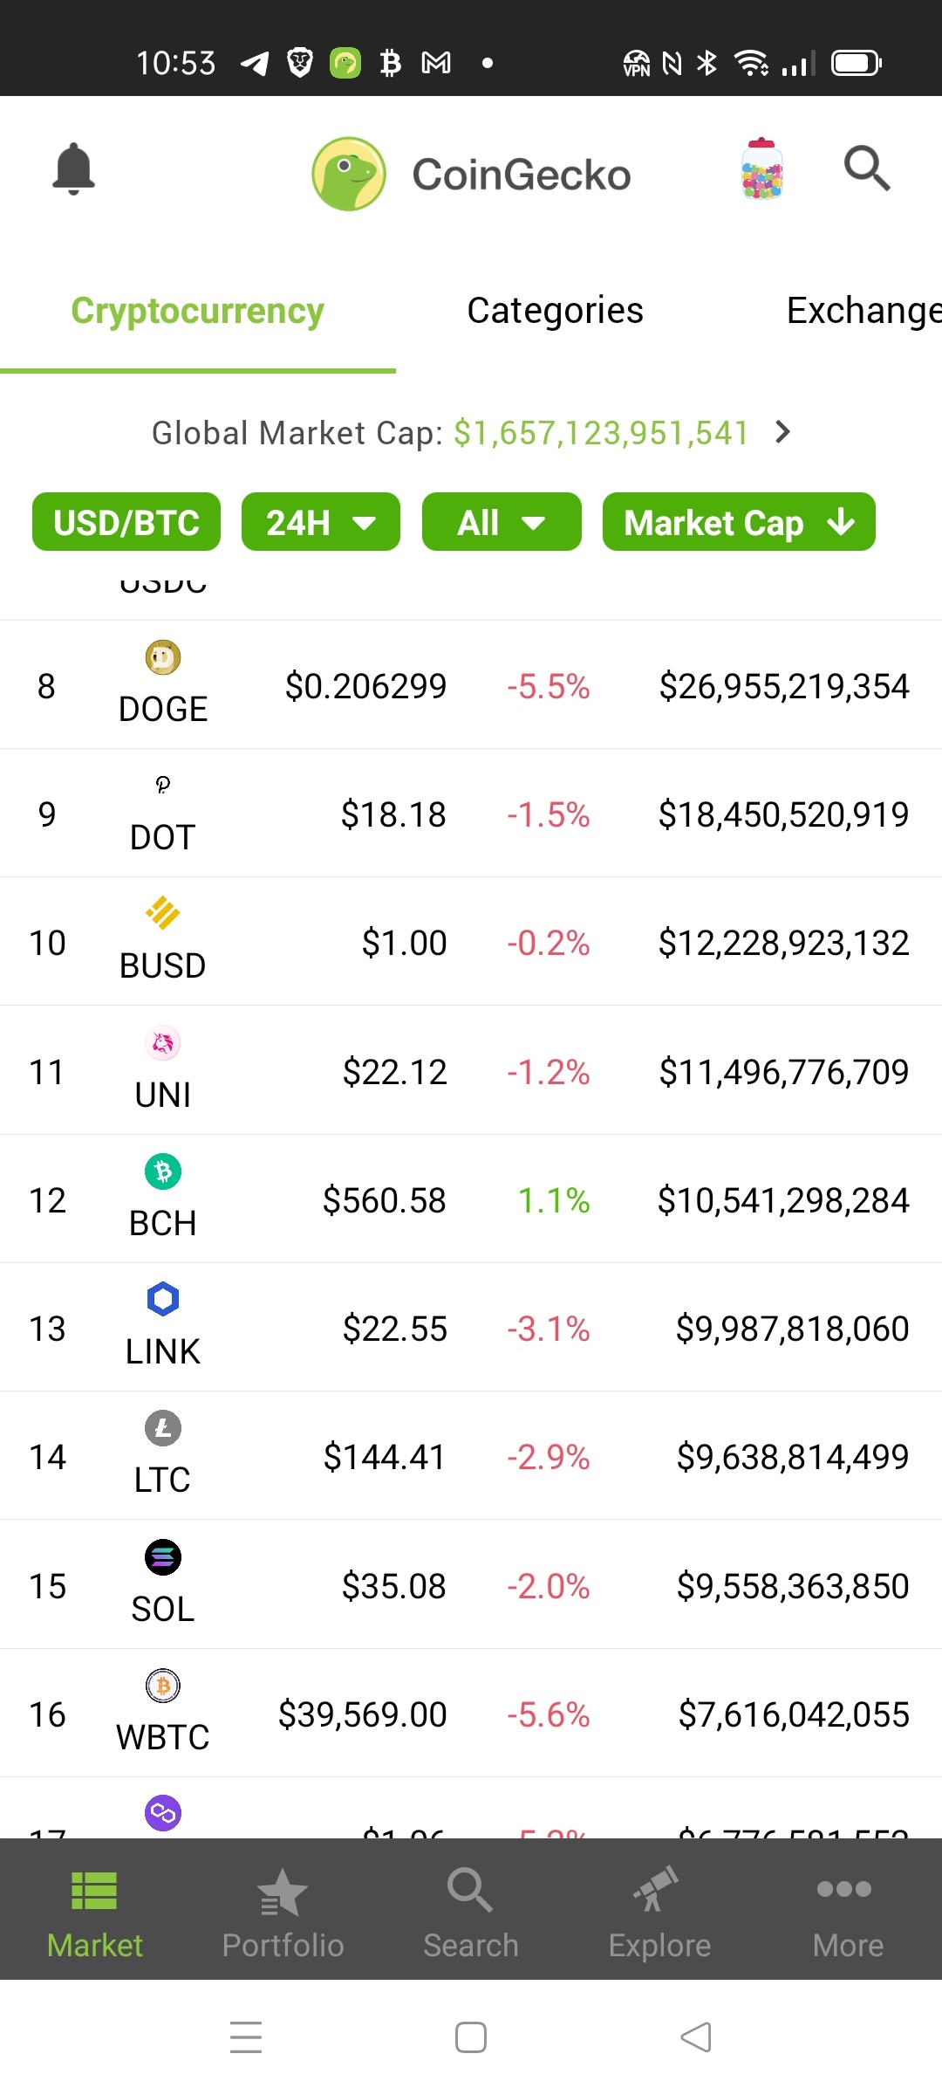Switch to the Exchanges tab
Viewport: 942px width, 2095px height.
point(863,311)
